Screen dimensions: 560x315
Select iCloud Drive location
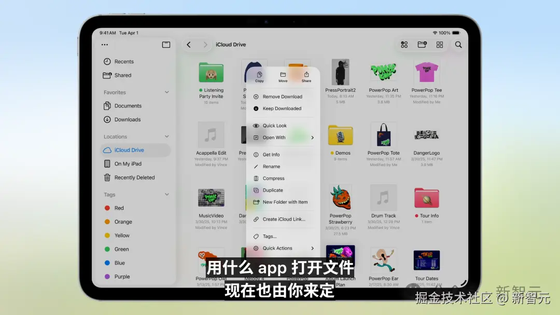(136, 150)
